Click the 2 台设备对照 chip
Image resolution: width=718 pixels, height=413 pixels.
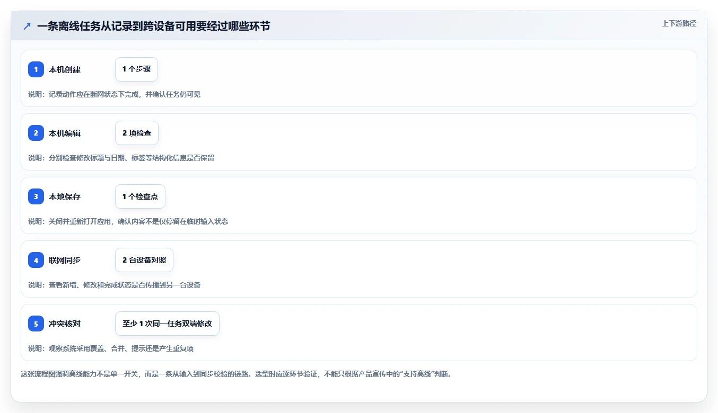click(x=144, y=260)
